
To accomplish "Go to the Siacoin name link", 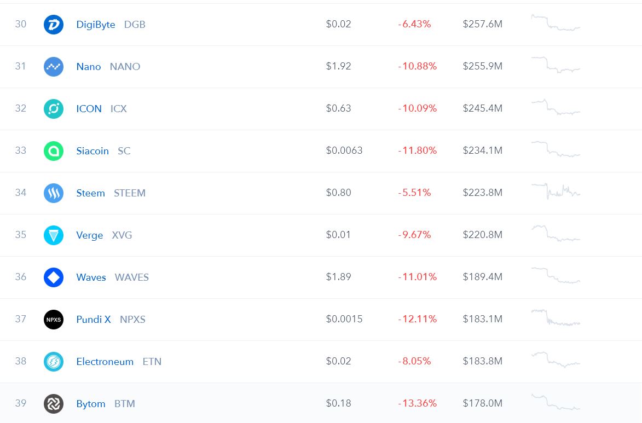I will tap(92, 151).
